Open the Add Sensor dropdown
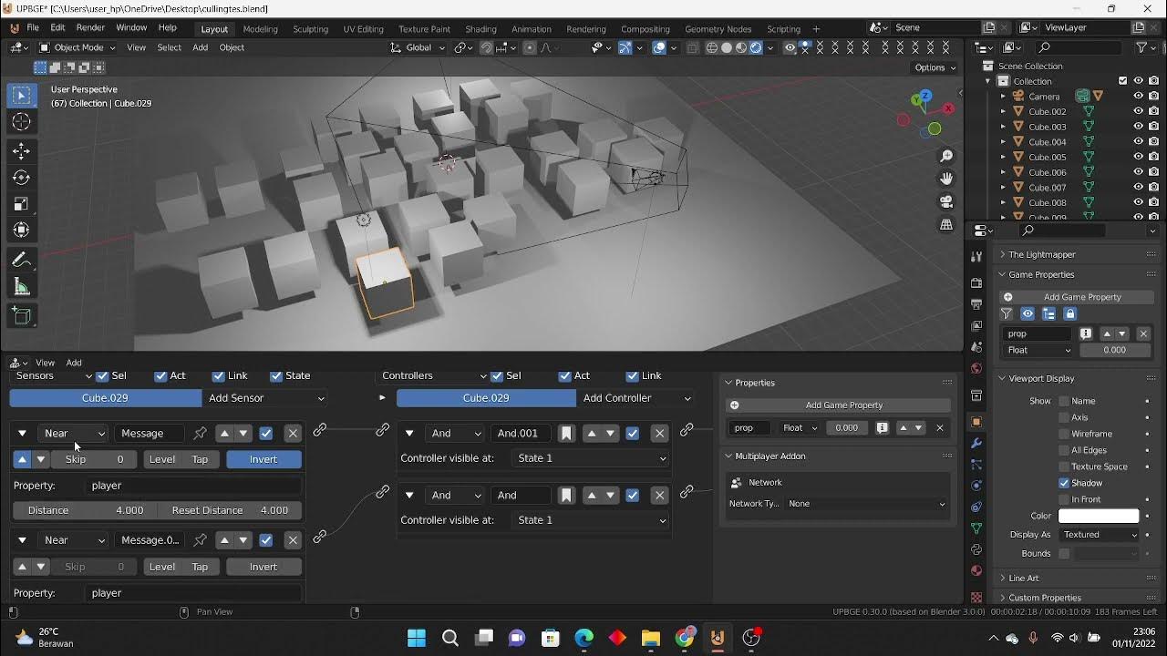Screen dimensions: 1167x656 (265, 398)
